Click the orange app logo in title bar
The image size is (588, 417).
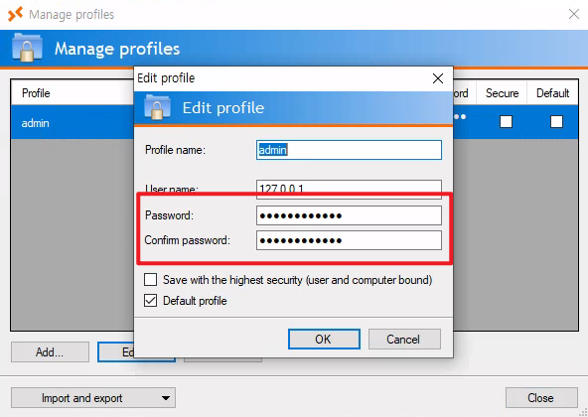15,14
